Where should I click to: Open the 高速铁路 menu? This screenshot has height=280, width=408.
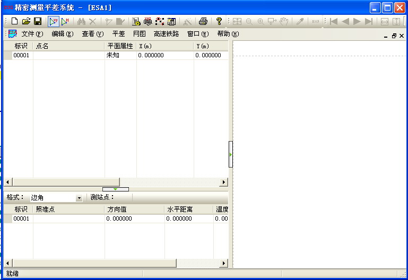166,34
